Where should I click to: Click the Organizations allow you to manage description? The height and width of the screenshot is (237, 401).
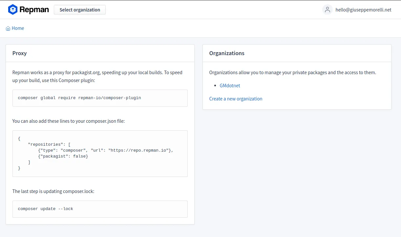292,73
